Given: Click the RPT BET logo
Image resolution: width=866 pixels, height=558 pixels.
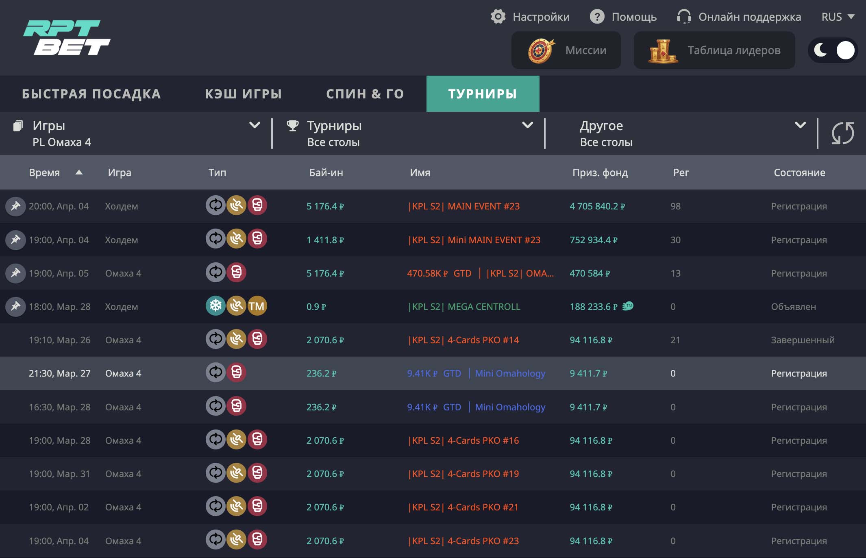Looking at the screenshot, I should pos(67,37).
